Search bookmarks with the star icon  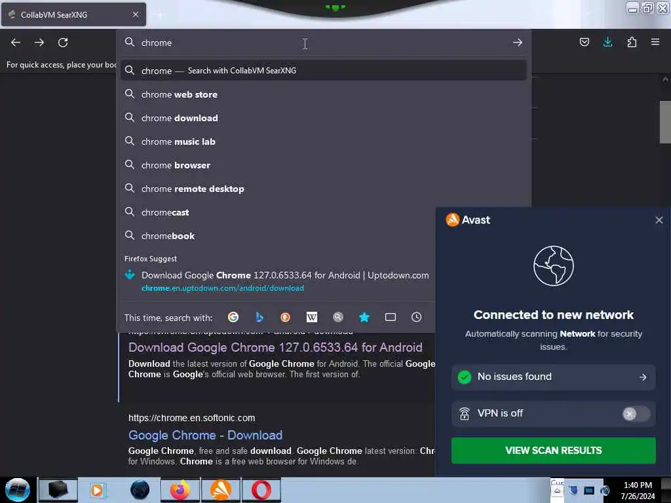click(364, 317)
